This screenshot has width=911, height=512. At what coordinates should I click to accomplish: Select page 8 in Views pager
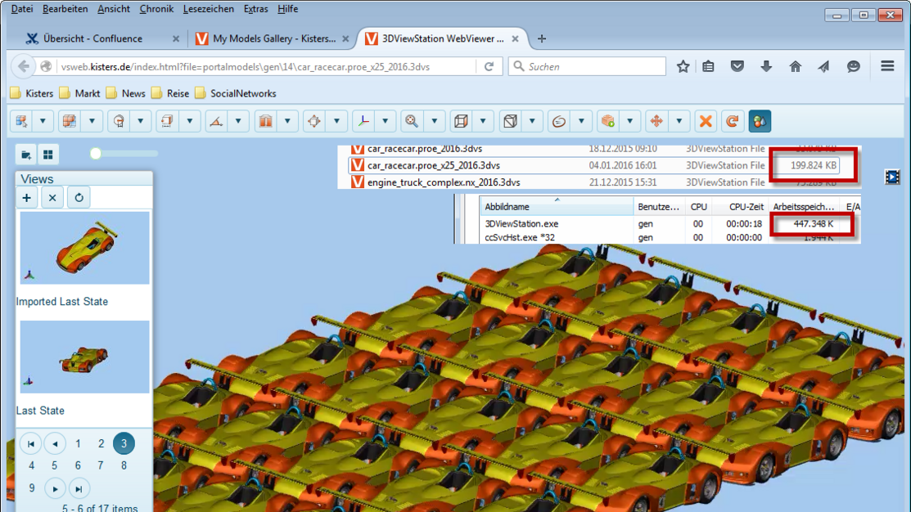pos(124,465)
